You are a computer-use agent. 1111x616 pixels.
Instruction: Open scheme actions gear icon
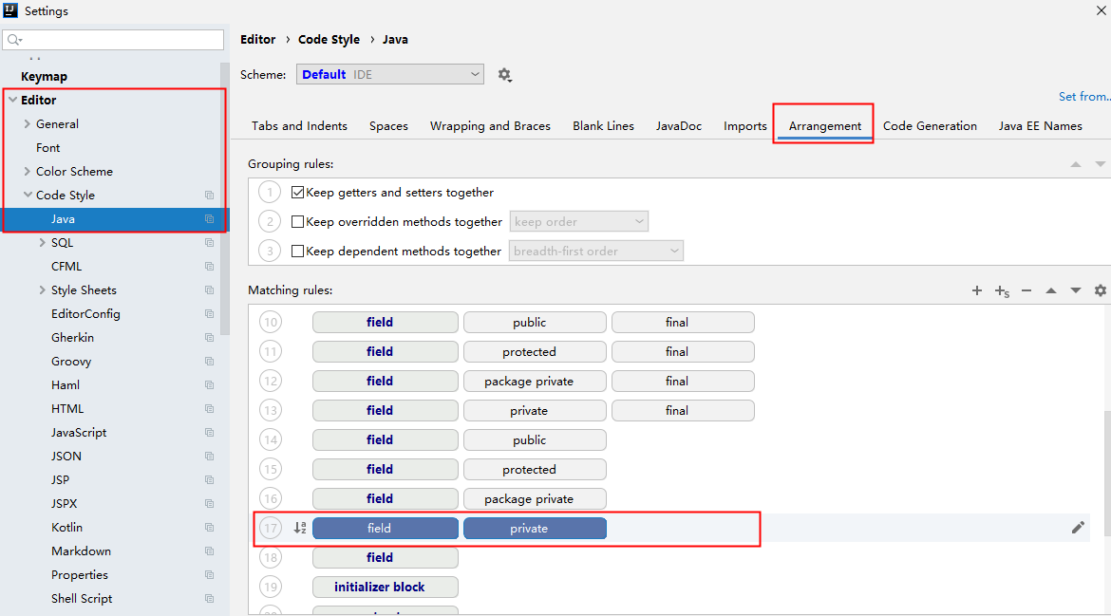coord(504,75)
